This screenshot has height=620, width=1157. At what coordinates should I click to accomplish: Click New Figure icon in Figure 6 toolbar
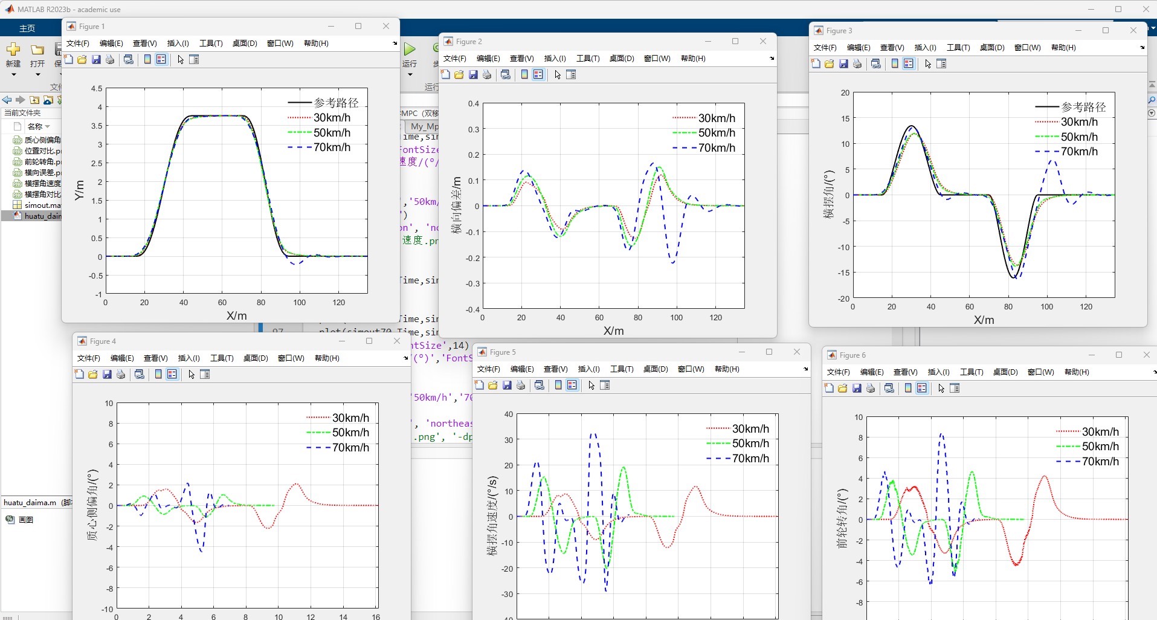click(829, 388)
